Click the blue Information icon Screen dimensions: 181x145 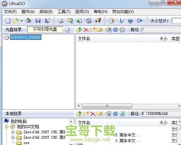[121, 21]
